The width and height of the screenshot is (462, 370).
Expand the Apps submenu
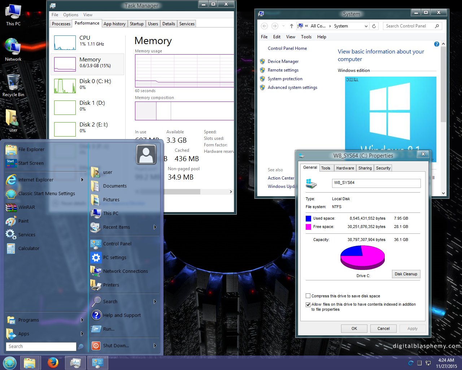[82, 334]
